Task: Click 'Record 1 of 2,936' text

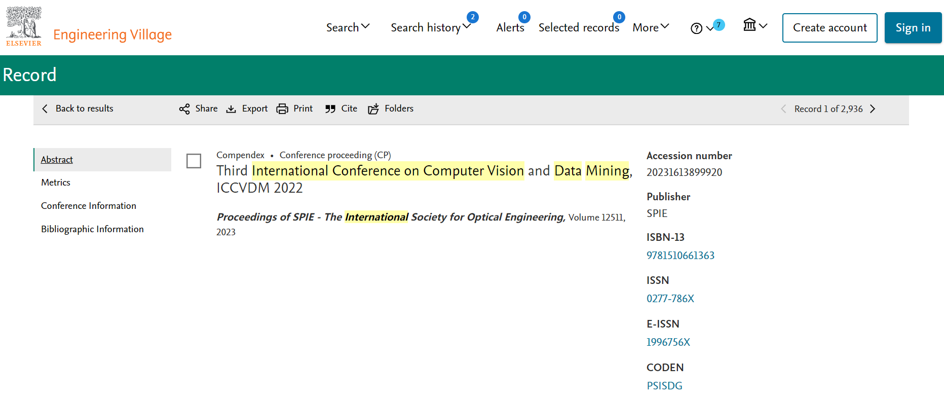Action: pos(828,109)
